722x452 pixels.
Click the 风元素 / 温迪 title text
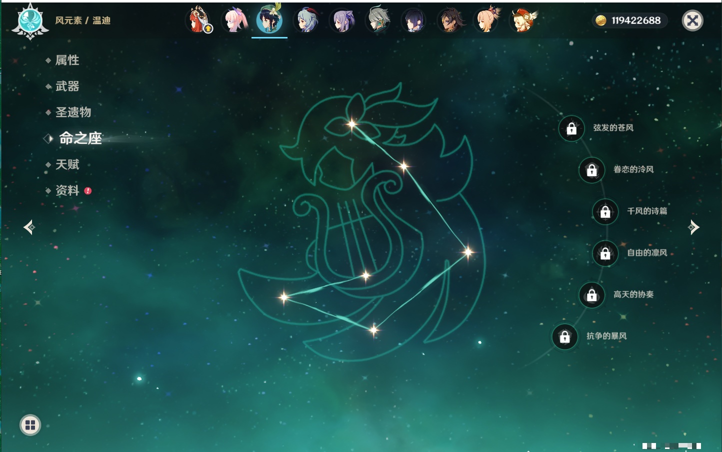click(x=82, y=20)
